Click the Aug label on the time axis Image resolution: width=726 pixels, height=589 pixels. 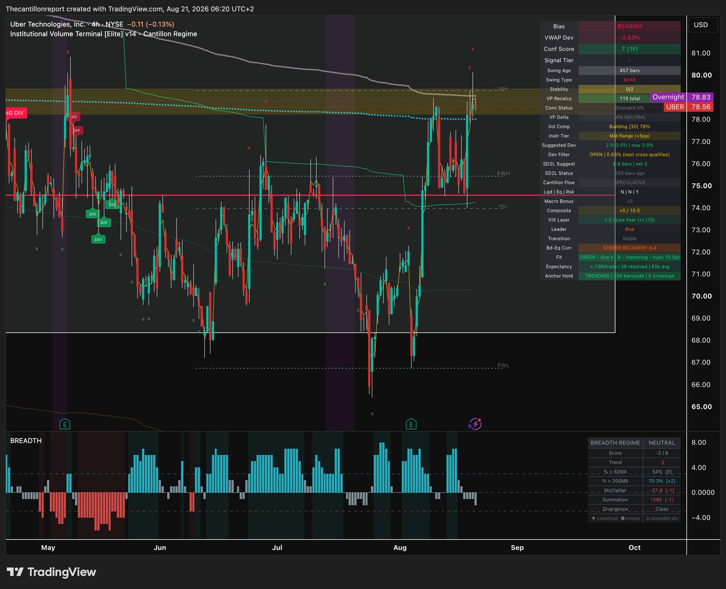(400, 547)
